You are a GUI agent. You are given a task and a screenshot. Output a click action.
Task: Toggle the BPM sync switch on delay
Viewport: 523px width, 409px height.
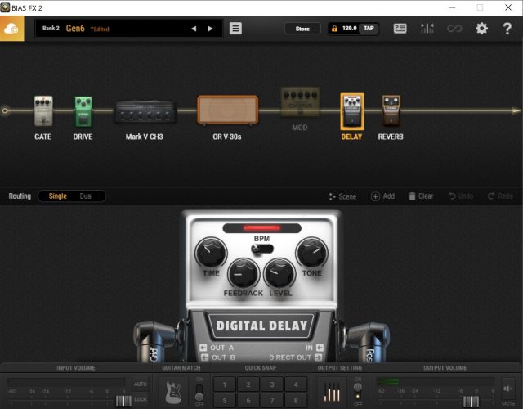(262, 249)
